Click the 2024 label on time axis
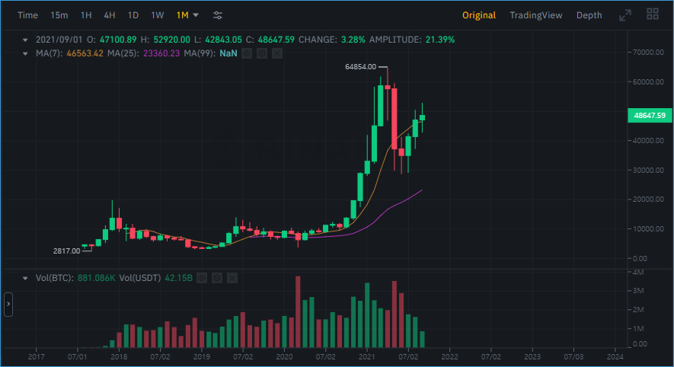The height and width of the screenshot is (367, 674). [615, 356]
